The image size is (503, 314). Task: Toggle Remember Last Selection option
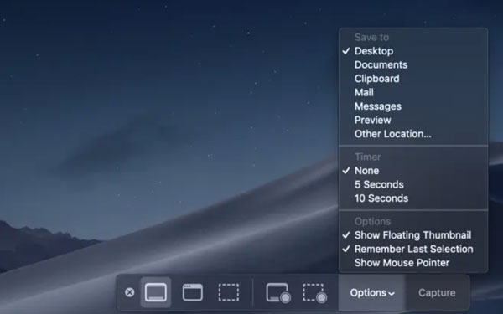pyautogui.click(x=413, y=249)
